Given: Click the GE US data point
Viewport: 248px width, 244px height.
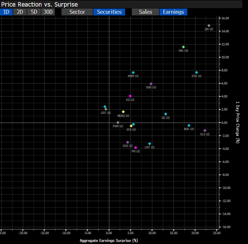Looking at the screenshot, I should [166, 114].
